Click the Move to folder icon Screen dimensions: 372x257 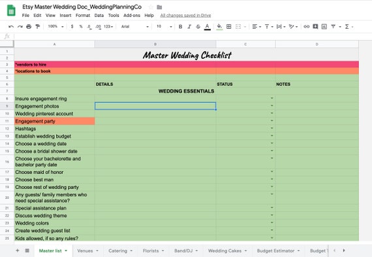click(x=159, y=7)
